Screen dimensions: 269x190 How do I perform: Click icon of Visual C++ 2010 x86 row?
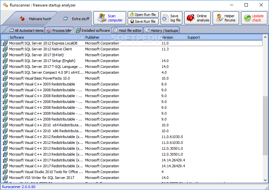tap(5, 131)
